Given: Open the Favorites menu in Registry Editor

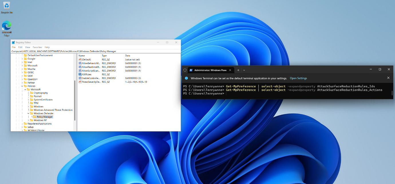Looking at the screenshot, I should (37, 47).
